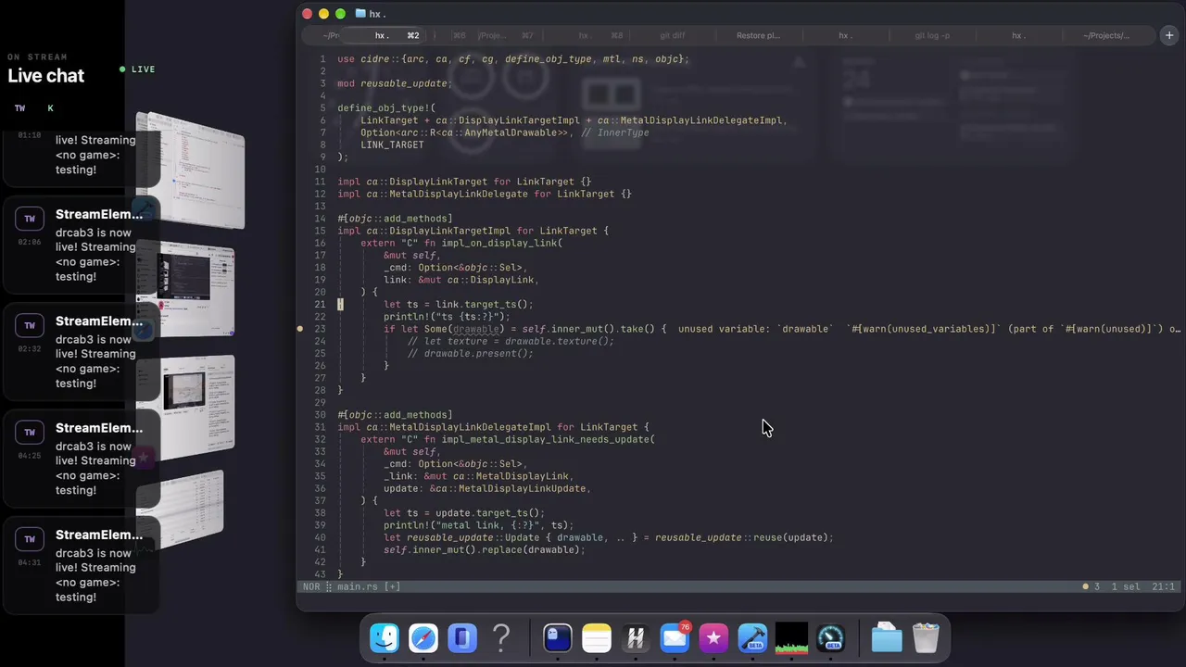This screenshot has height=667, width=1186.
Task: Select the '/Proje... ⌘7' tab
Action: tap(505, 35)
